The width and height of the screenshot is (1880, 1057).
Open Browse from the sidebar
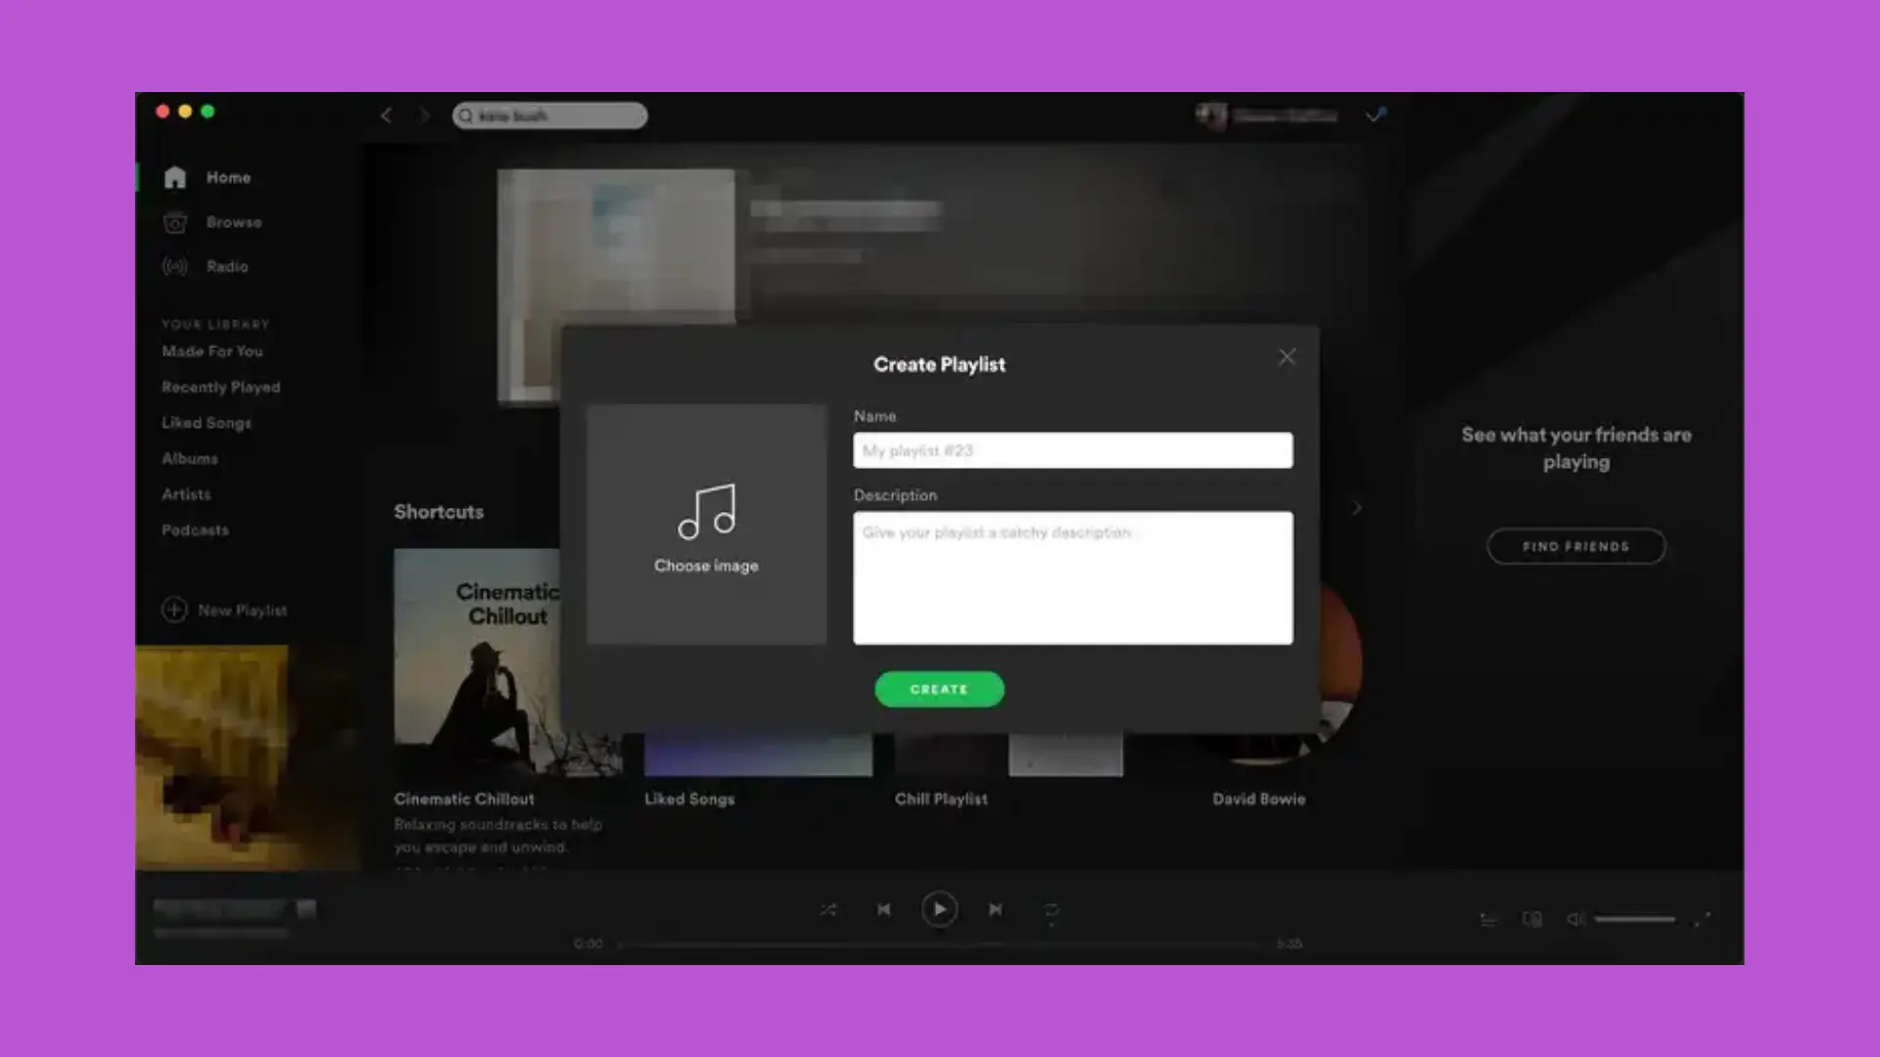click(x=176, y=222)
